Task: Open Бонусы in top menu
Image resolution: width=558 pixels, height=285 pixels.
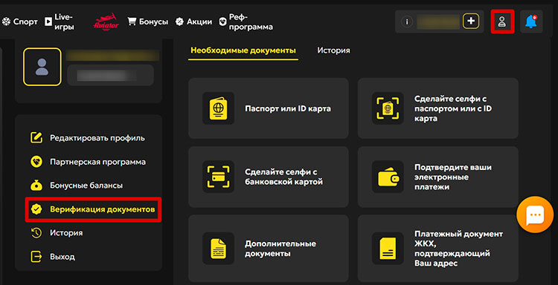Action: tap(153, 22)
